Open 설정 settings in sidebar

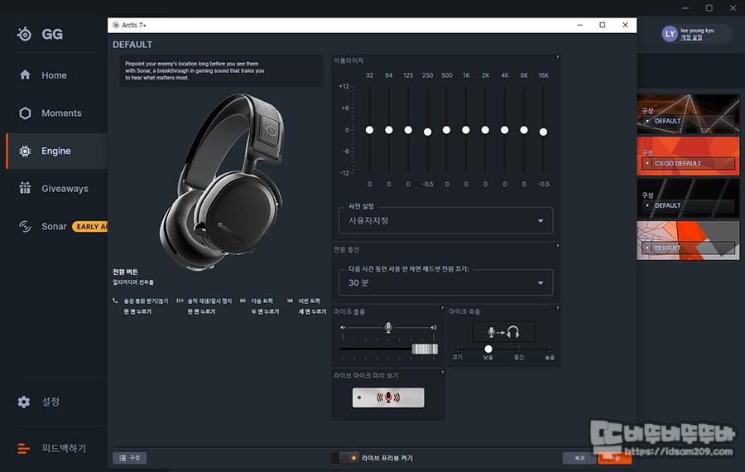click(50, 402)
